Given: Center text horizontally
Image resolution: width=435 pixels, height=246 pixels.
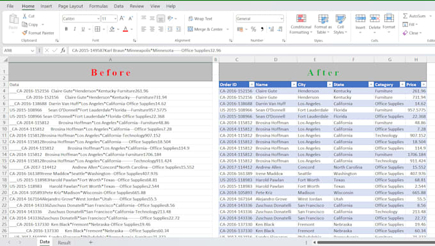Looking at the screenshot, I should (x=152, y=29).
